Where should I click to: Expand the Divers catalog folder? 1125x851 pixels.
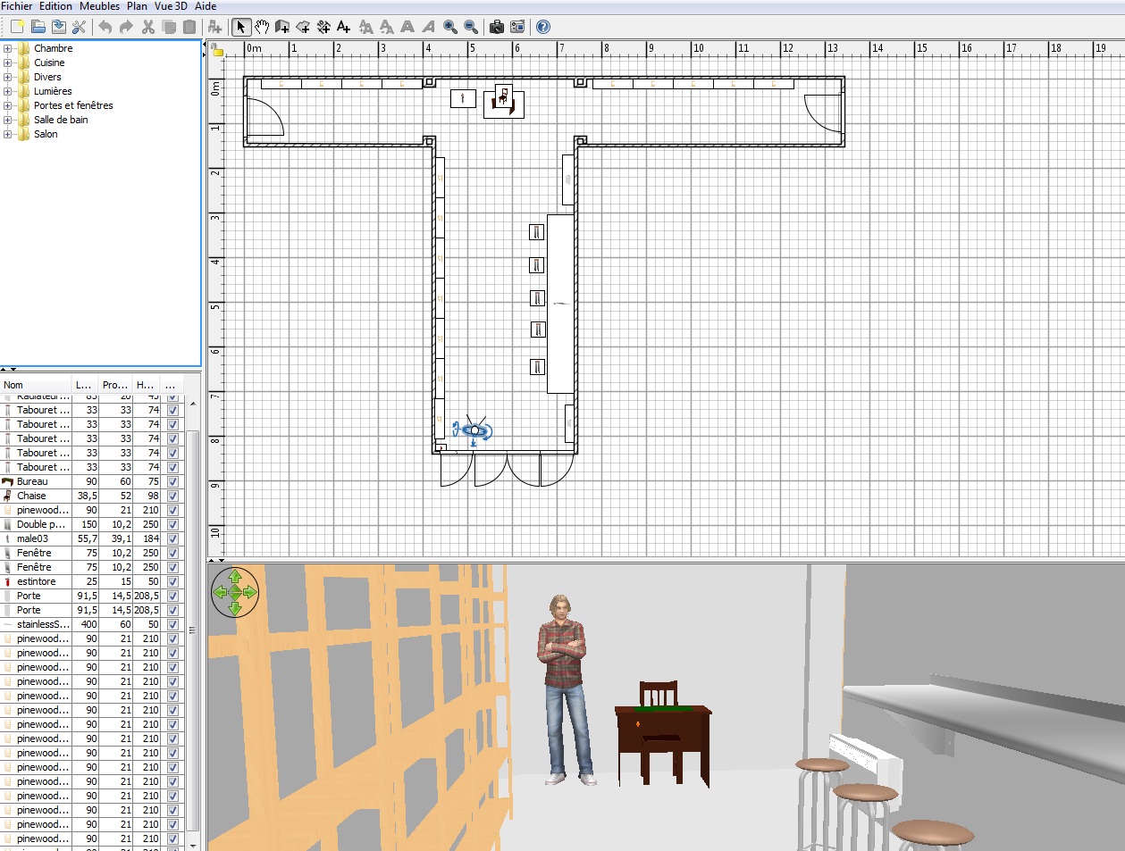8,77
